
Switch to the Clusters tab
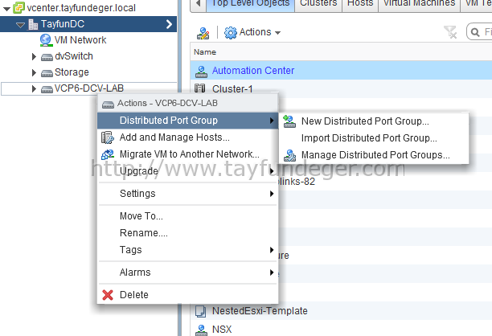pyautogui.click(x=318, y=4)
